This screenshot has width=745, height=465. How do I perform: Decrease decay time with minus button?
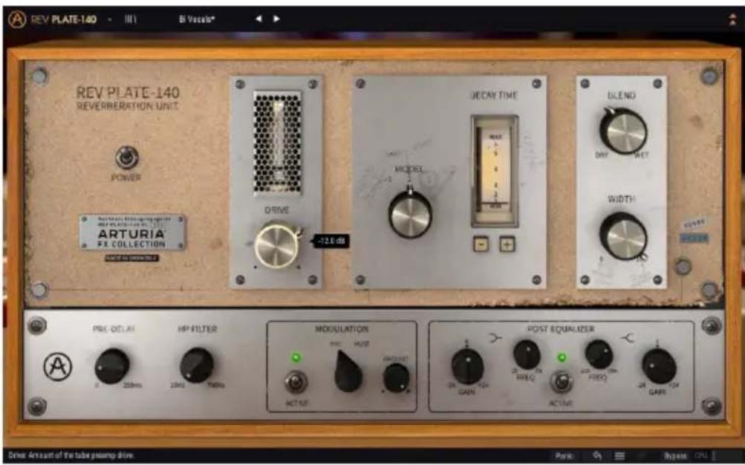[481, 244]
